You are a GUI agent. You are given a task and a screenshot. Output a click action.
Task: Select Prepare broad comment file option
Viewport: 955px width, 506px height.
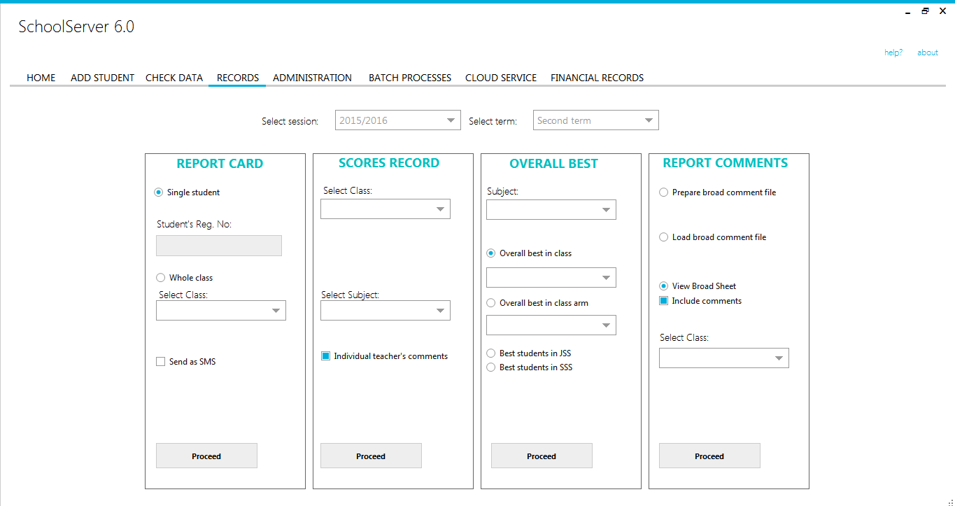[663, 192]
